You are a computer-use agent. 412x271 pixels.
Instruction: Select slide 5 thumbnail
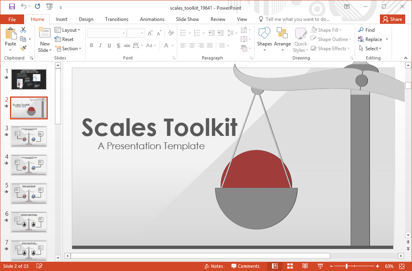[28, 193]
